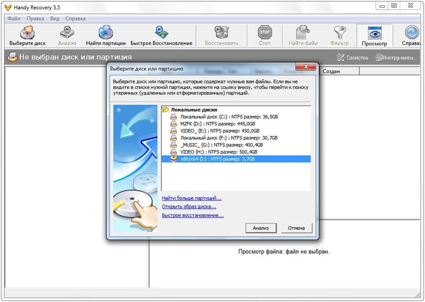This screenshot has width=425, height=302.
Task: Select Локальный диск (C:) 36,5GB entry
Action: [x=229, y=117]
